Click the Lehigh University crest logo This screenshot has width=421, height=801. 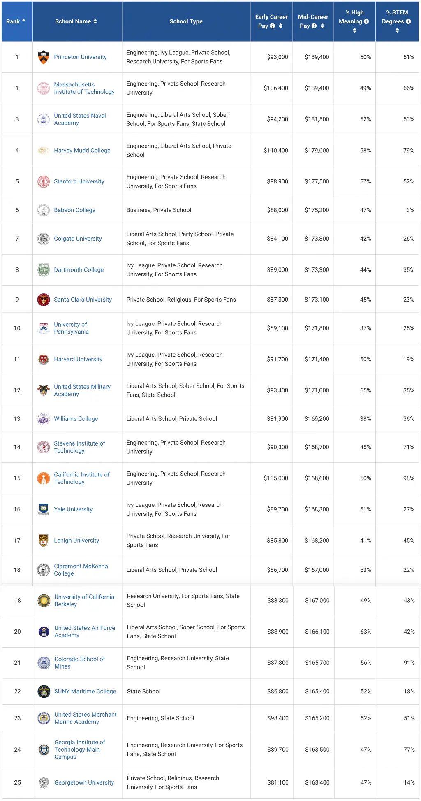(43, 541)
